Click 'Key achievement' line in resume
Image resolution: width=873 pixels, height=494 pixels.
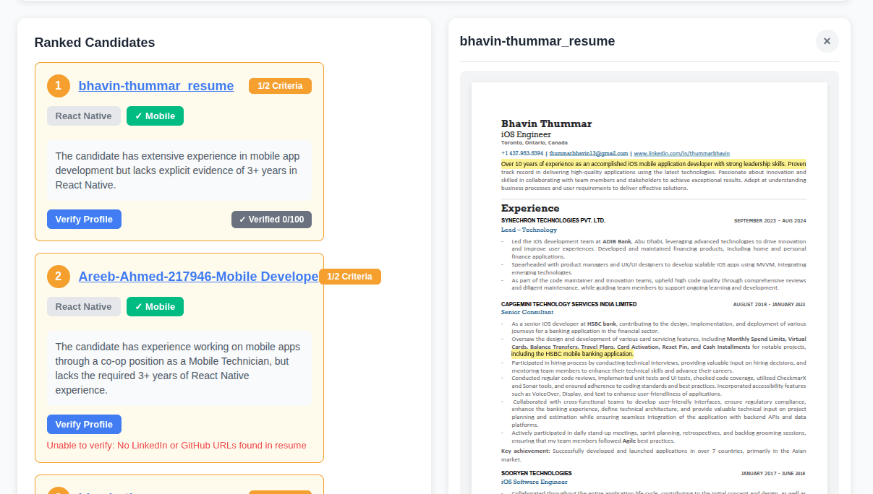tap(653, 455)
